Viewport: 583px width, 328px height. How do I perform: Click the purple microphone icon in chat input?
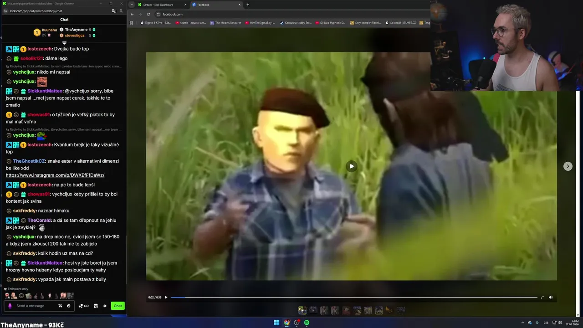point(10,306)
